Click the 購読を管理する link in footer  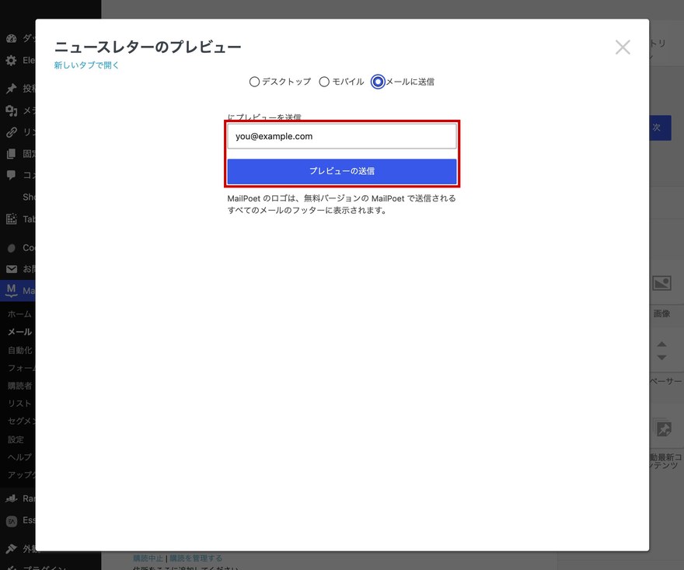(196, 558)
